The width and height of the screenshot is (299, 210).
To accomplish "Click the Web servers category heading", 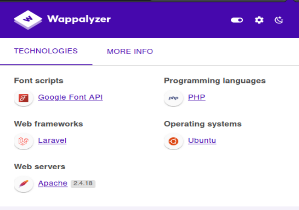I will 40,166.
